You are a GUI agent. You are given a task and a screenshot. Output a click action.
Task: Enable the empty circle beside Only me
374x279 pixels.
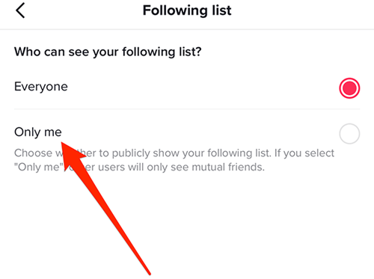click(349, 134)
